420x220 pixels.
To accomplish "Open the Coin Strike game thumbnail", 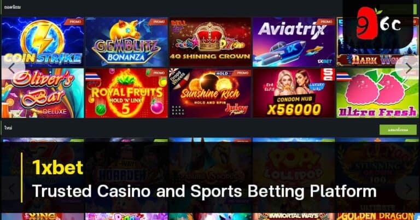I will point(43,42).
